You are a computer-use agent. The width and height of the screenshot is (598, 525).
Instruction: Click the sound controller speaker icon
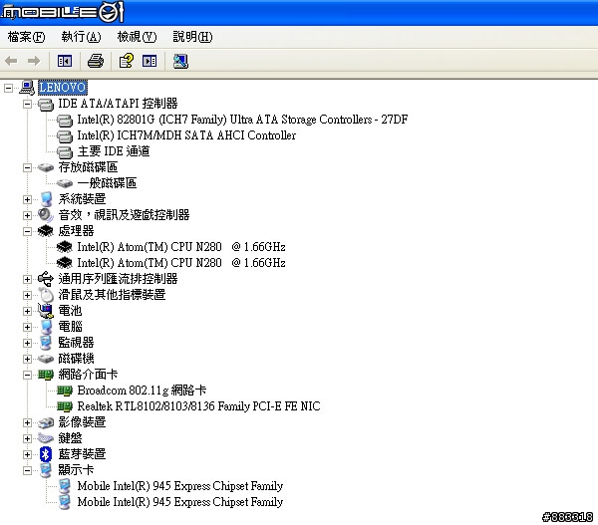(46, 215)
